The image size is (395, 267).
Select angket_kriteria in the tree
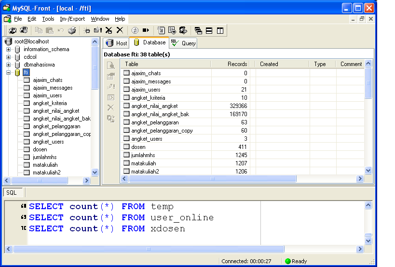point(50,103)
